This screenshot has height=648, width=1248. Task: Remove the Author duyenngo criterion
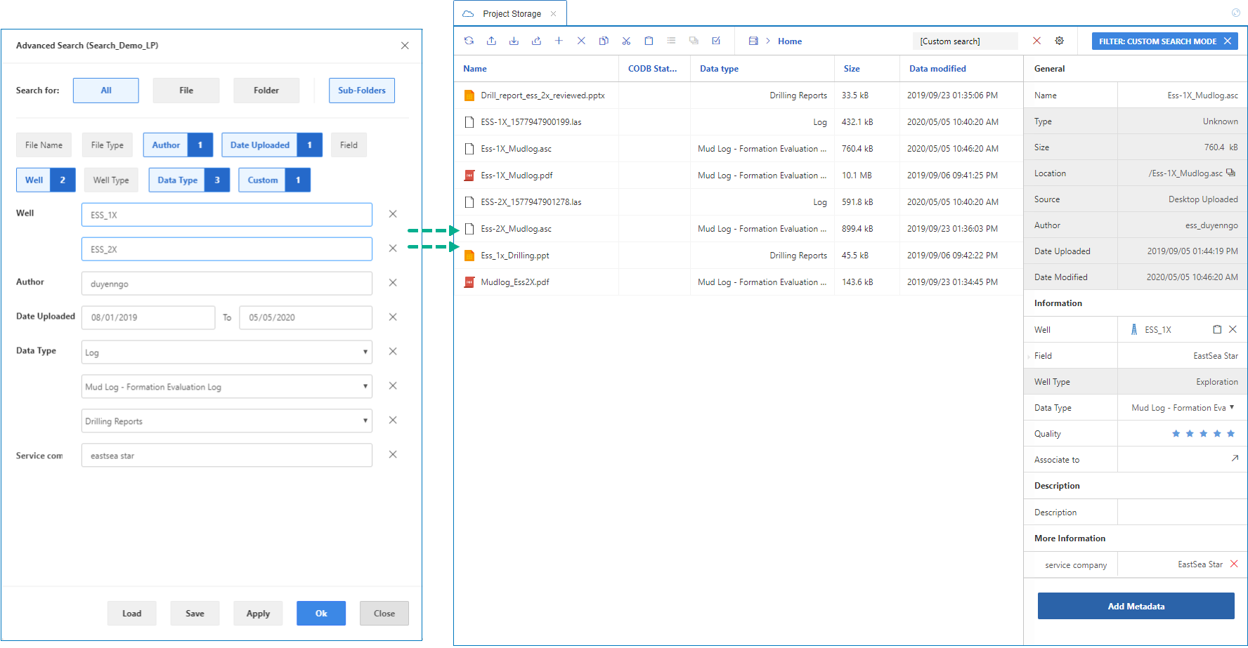393,283
